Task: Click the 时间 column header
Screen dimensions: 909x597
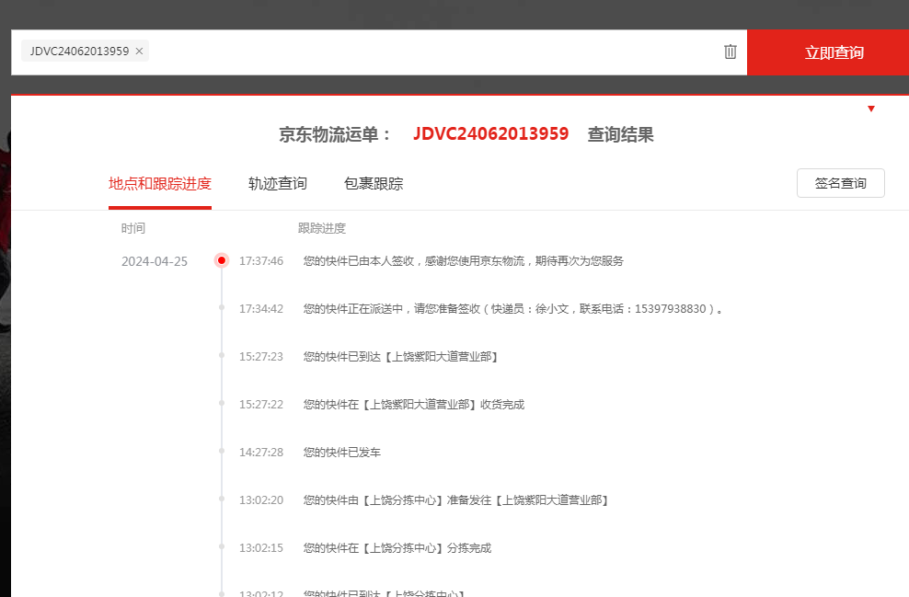Action: point(133,228)
